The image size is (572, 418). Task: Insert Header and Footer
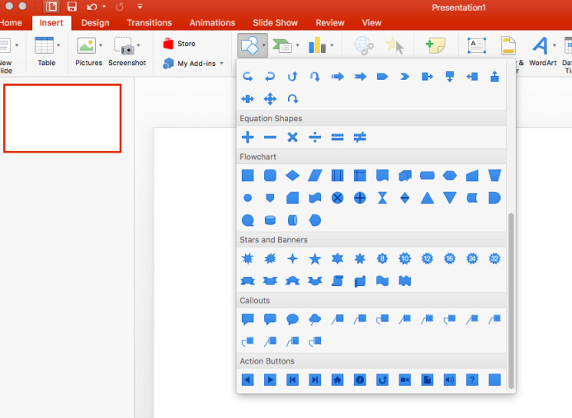508,45
